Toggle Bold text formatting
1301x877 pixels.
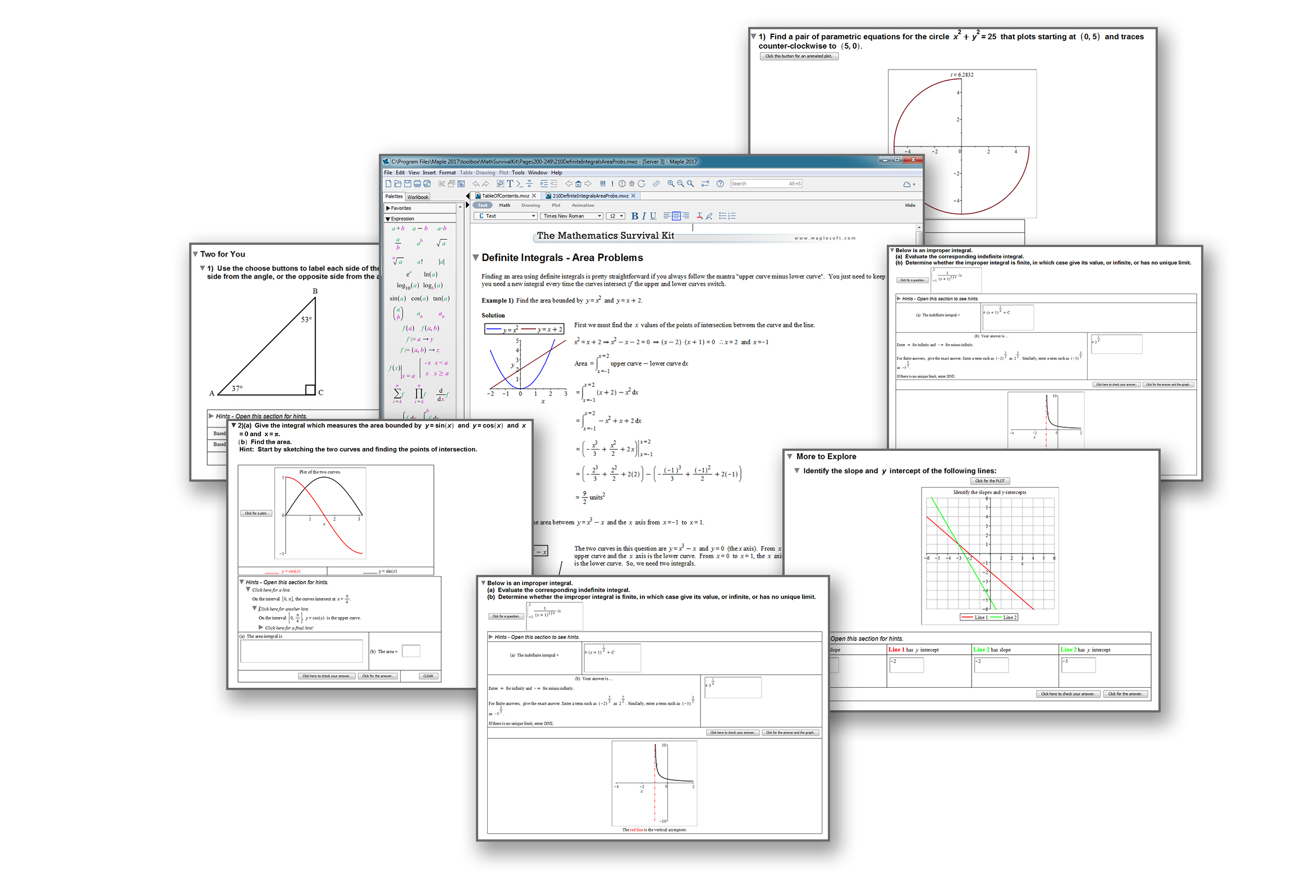click(634, 216)
